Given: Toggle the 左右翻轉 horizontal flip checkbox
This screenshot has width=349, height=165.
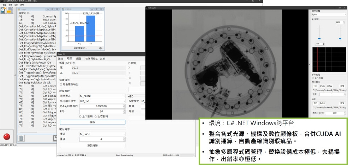Looking at the screenshot, I should pyautogui.click(x=95, y=116).
